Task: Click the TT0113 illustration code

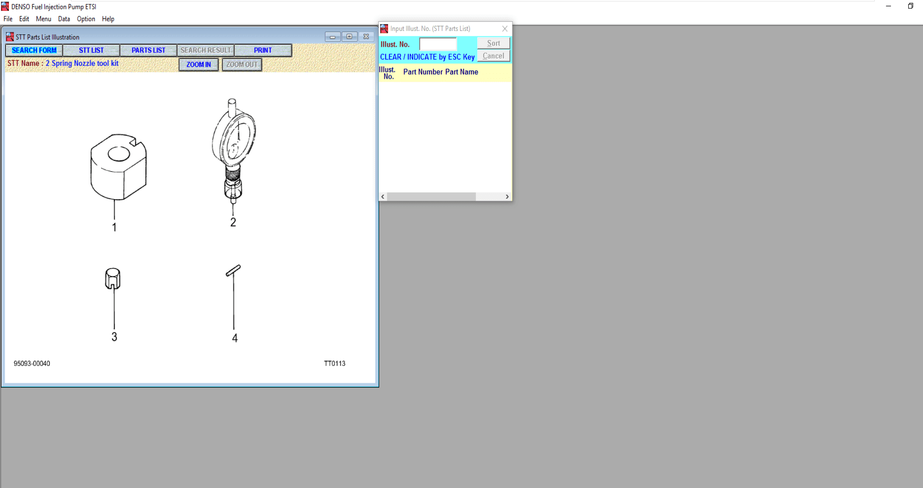Action: coord(334,364)
